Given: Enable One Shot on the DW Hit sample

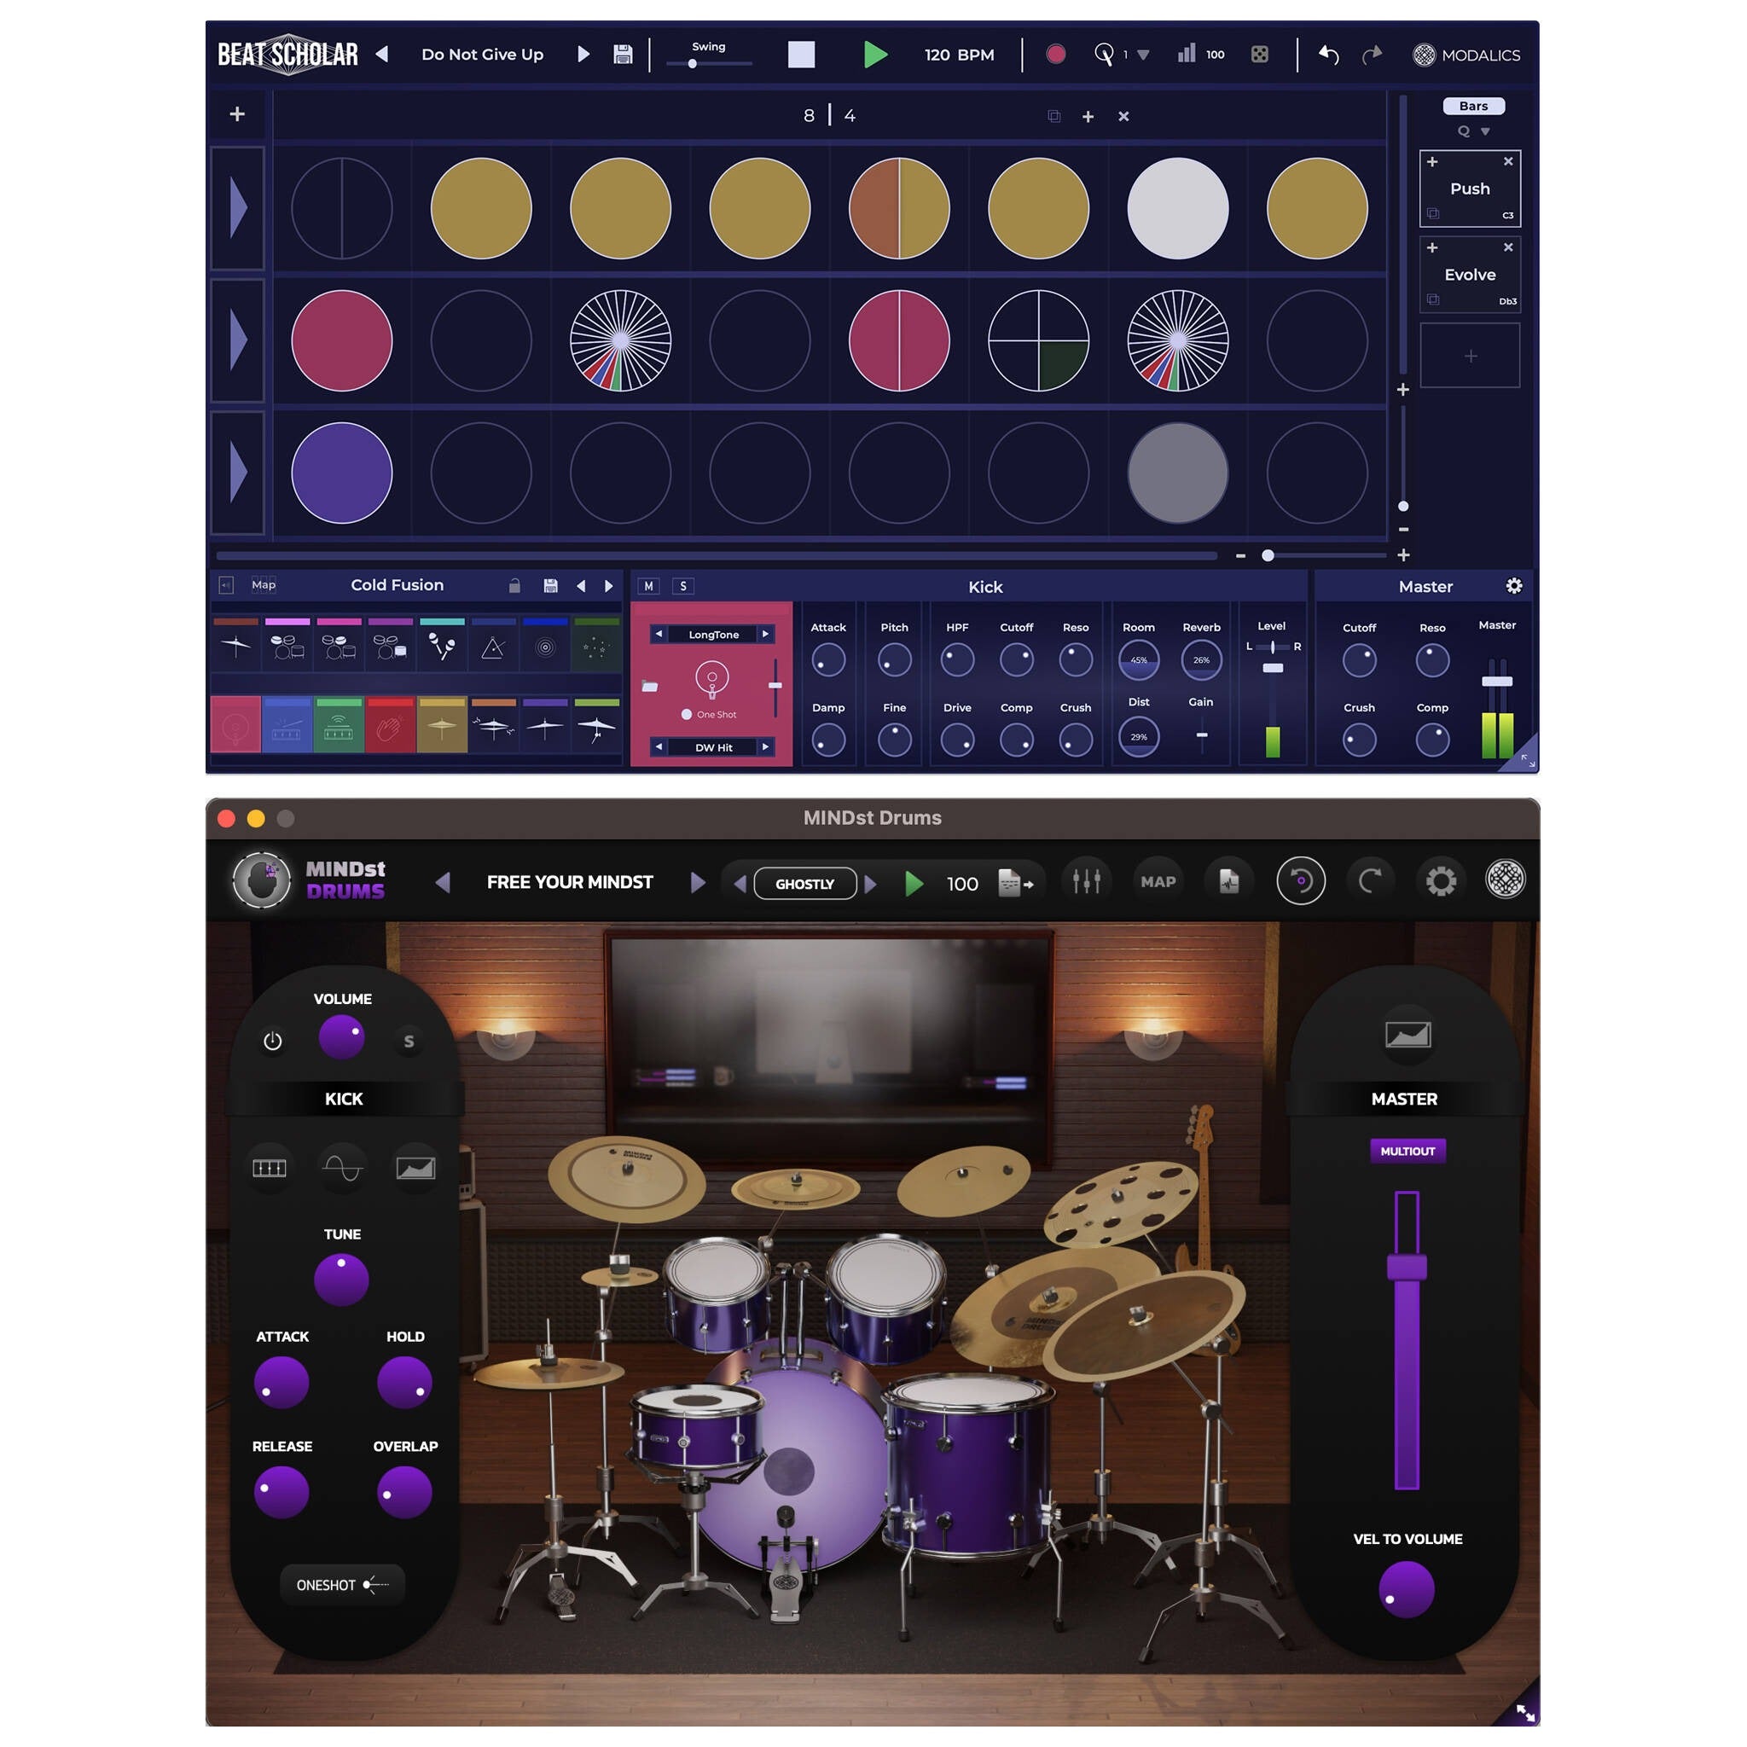Looking at the screenshot, I should click(686, 714).
